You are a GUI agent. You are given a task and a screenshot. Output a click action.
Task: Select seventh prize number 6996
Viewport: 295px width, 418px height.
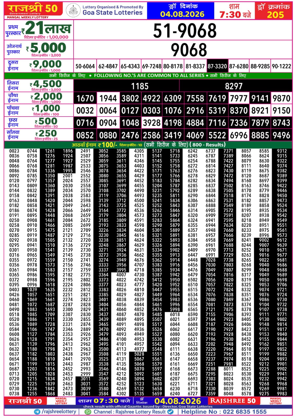[239, 135]
